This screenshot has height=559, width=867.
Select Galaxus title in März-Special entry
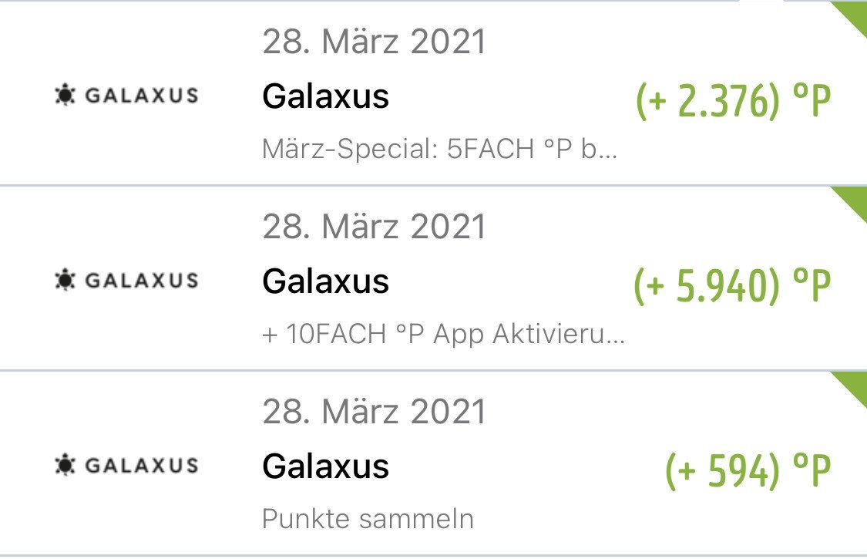click(x=326, y=96)
